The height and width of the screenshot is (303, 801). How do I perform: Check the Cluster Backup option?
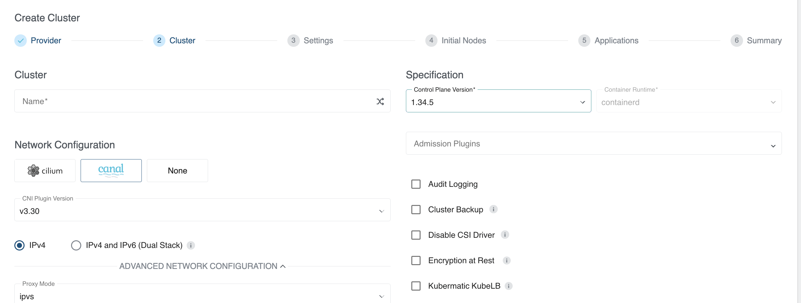(416, 210)
